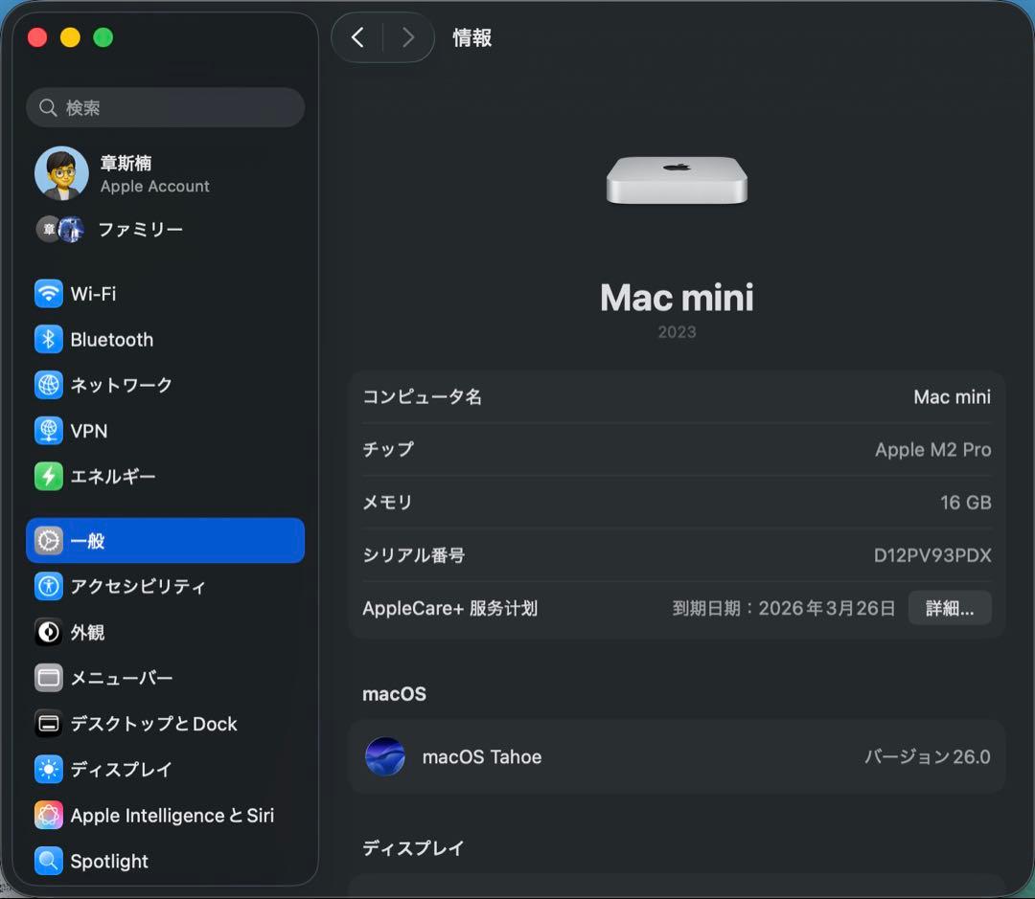Open エネルギー settings

(x=110, y=476)
